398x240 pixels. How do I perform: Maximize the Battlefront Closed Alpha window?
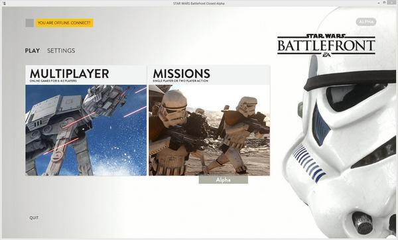coord(385,3)
